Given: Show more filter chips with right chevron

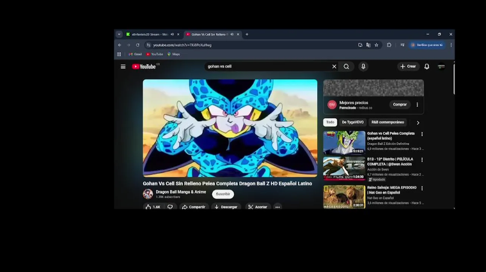Looking at the screenshot, I should (x=418, y=122).
